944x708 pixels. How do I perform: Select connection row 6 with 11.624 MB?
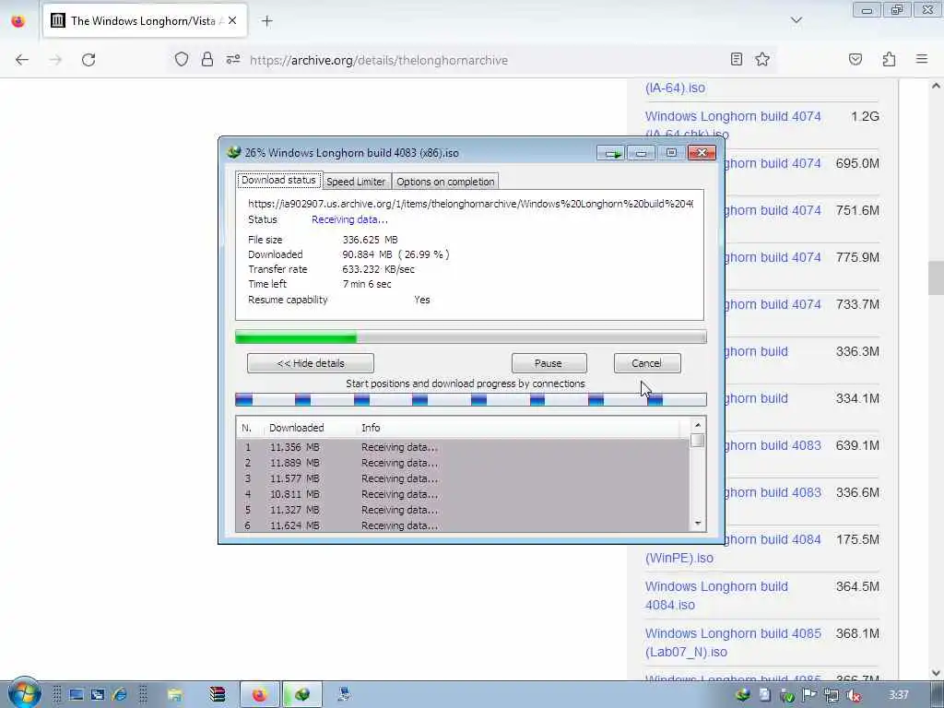tap(463, 525)
